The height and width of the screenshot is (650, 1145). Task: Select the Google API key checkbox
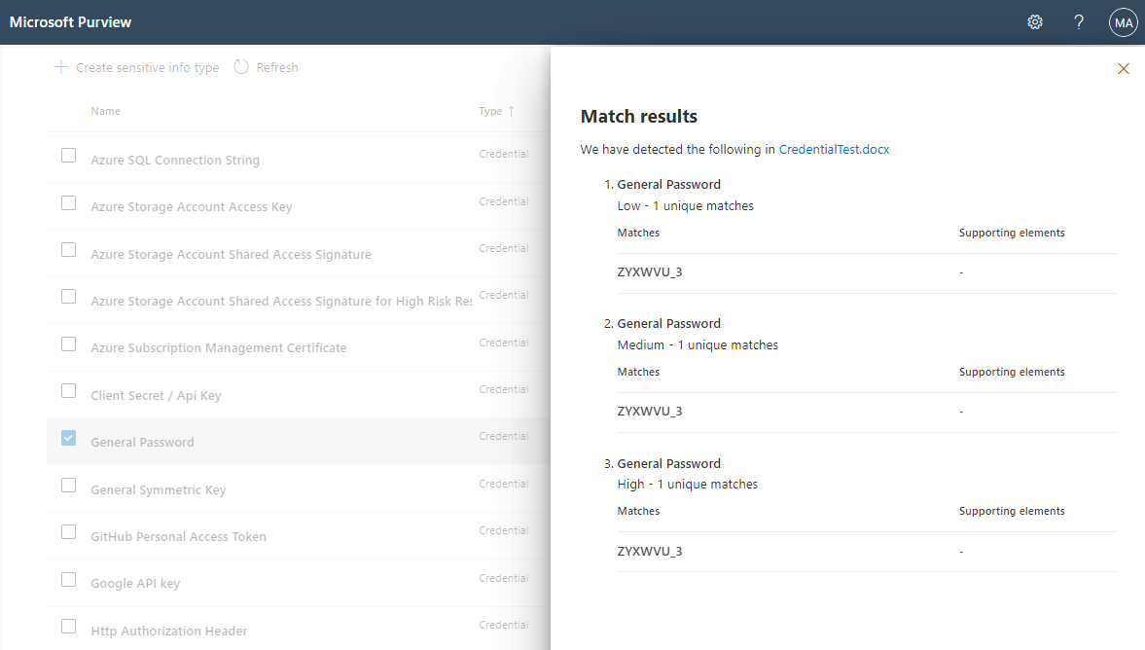click(69, 579)
